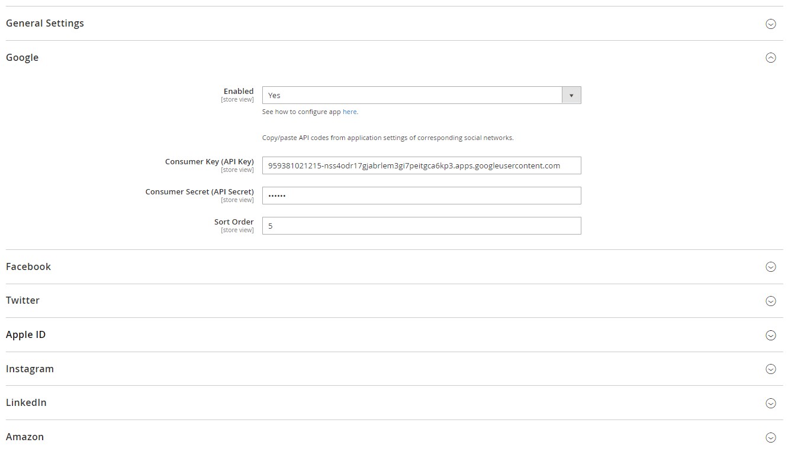Click the 'Copy/paste API codes' note text
Image resolution: width=788 pixels, height=452 pixels.
pyautogui.click(x=388, y=138)
